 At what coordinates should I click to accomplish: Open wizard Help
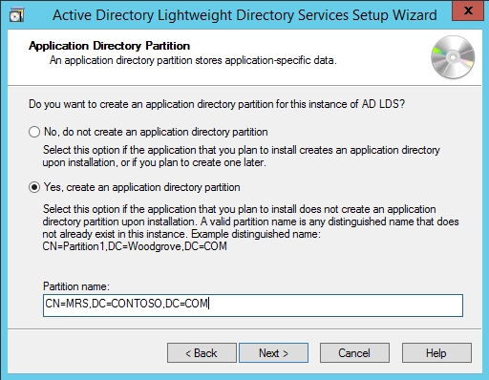436,352
